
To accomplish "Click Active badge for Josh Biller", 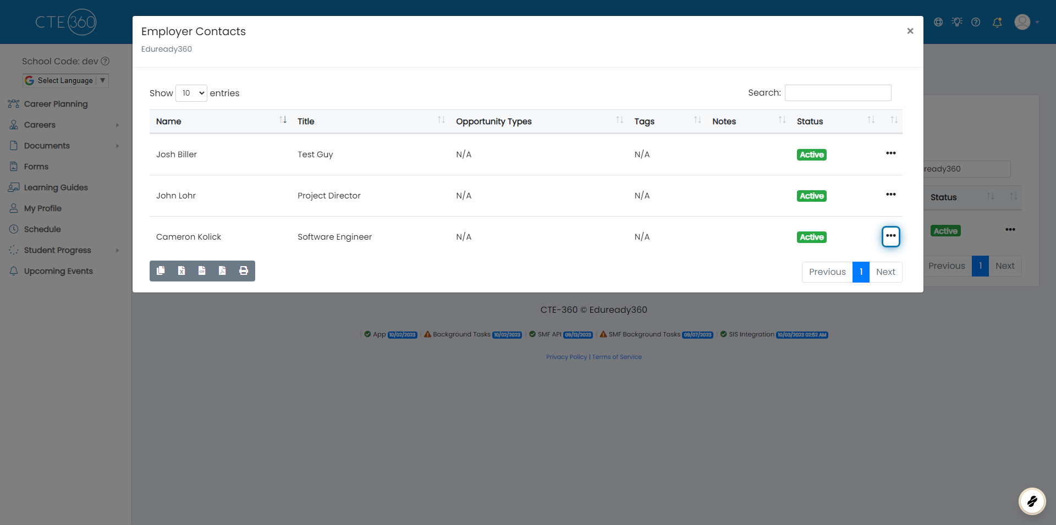I will (x=812, y=154).
